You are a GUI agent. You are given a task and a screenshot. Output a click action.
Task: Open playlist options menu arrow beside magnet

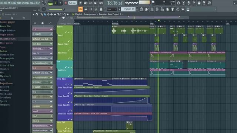(33, 14)
